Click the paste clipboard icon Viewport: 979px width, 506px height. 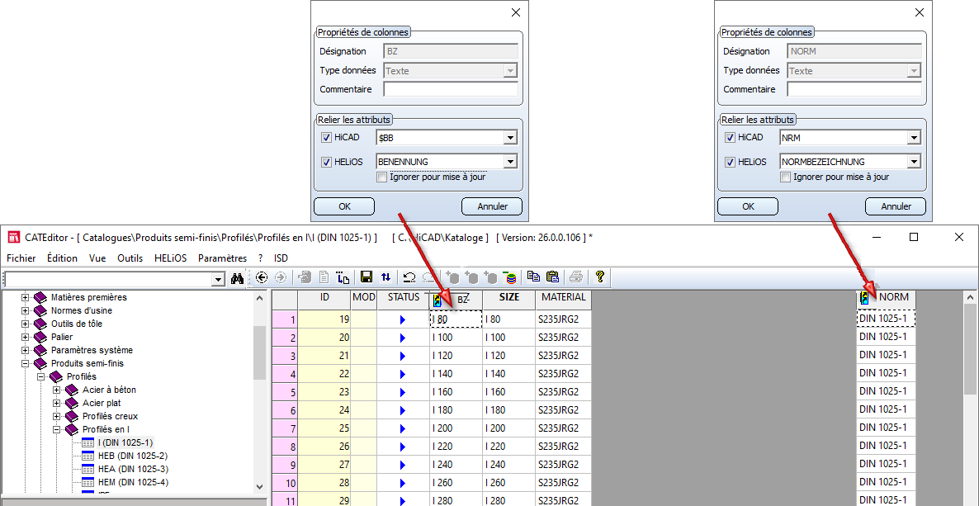click(x=552, y=277)
